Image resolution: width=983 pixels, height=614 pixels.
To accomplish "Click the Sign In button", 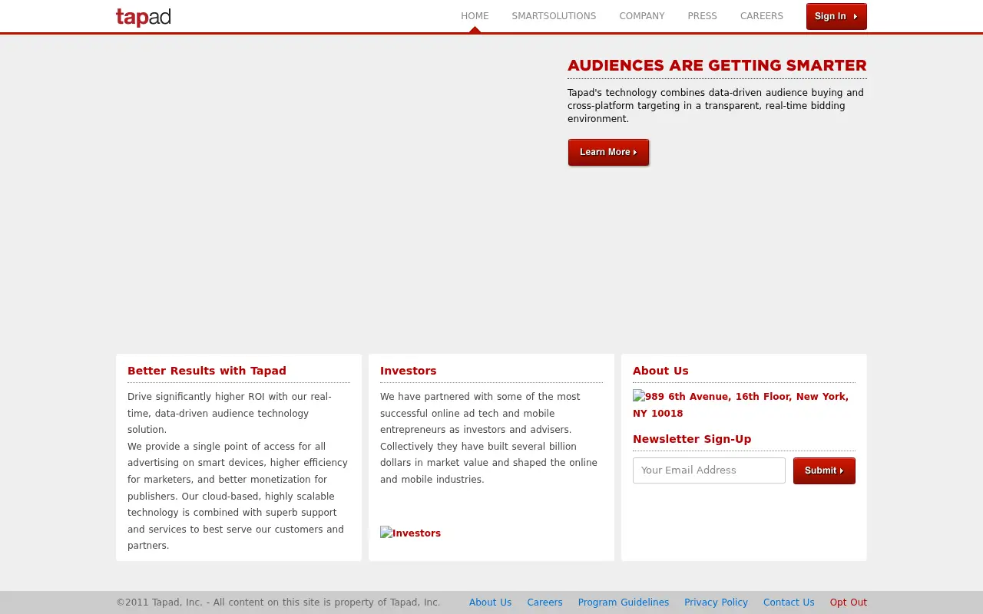I will (x=836, y=16).
